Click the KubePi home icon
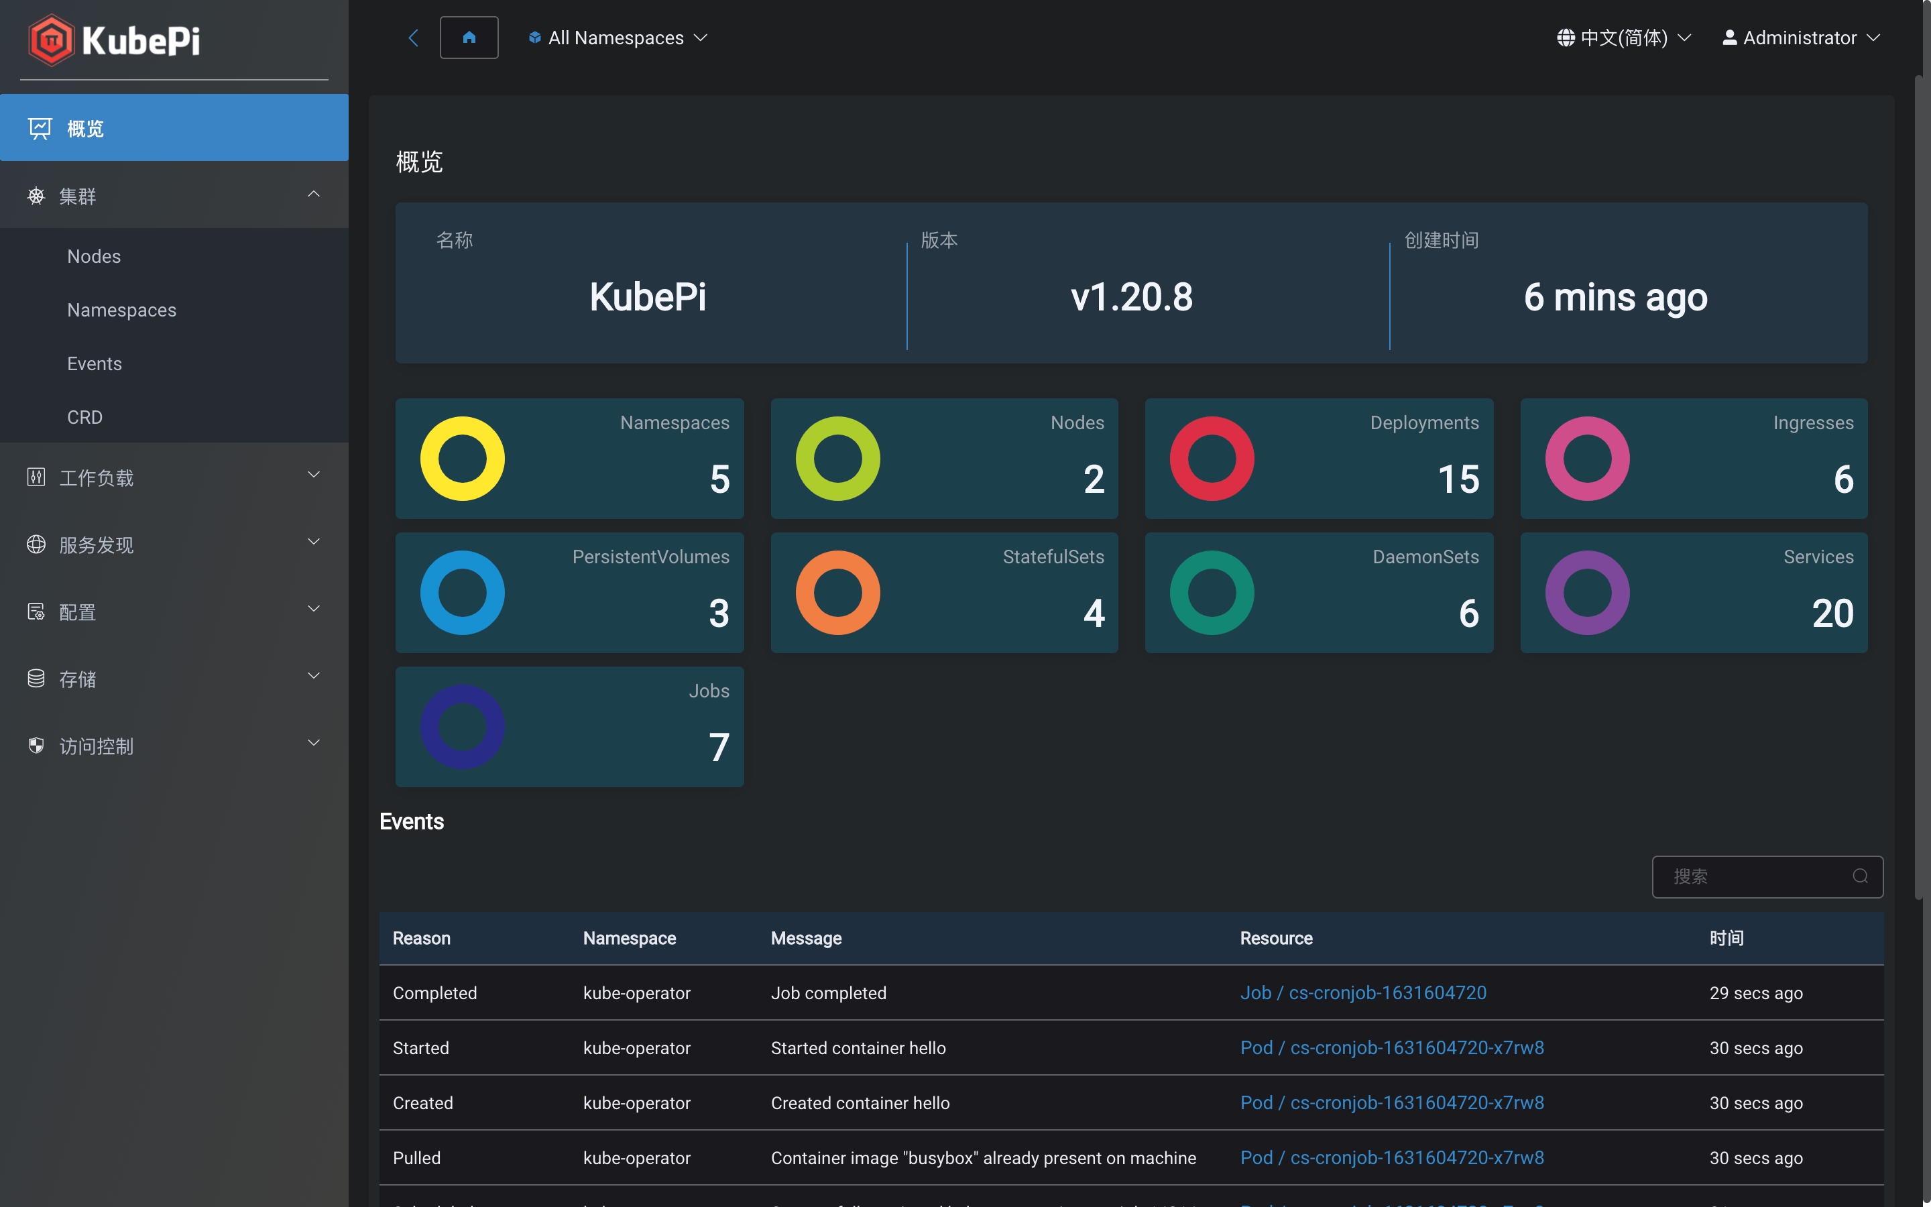The height and width of the screenshot is (1207, 1931). point(469,38)
